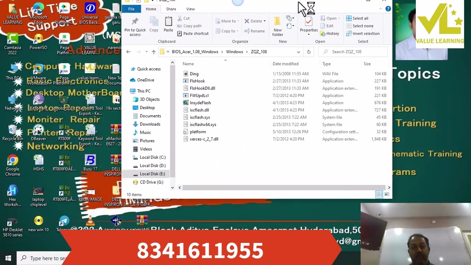Open OneDrive in navigation pane
Image resolution: width=471 pixels, height=265 pixels.
(145, 80)
